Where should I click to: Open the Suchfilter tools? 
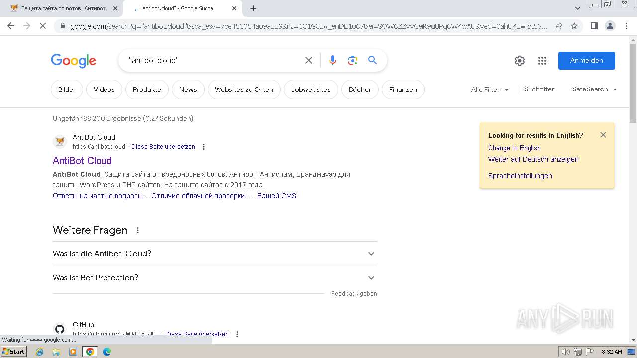point(539,89)
